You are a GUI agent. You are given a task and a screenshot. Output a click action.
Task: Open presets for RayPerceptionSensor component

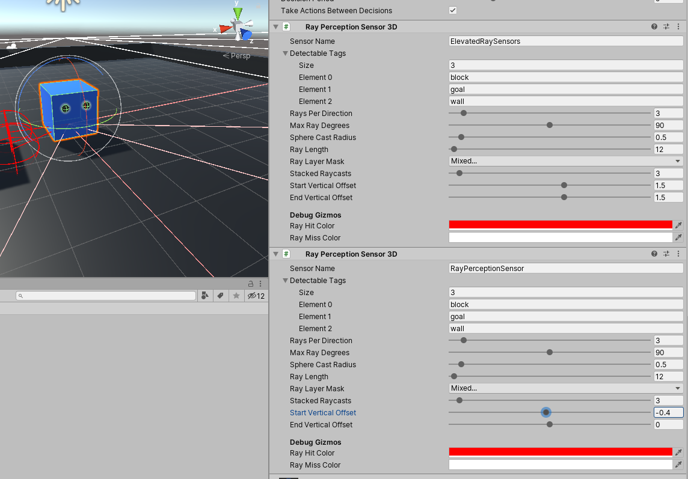click(666, 254)
